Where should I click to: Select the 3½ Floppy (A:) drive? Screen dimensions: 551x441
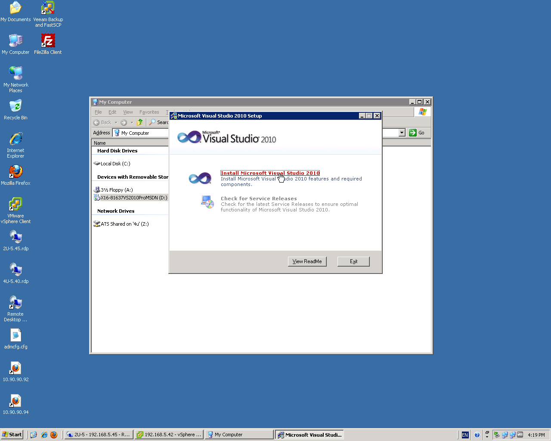tap(113, 190)
